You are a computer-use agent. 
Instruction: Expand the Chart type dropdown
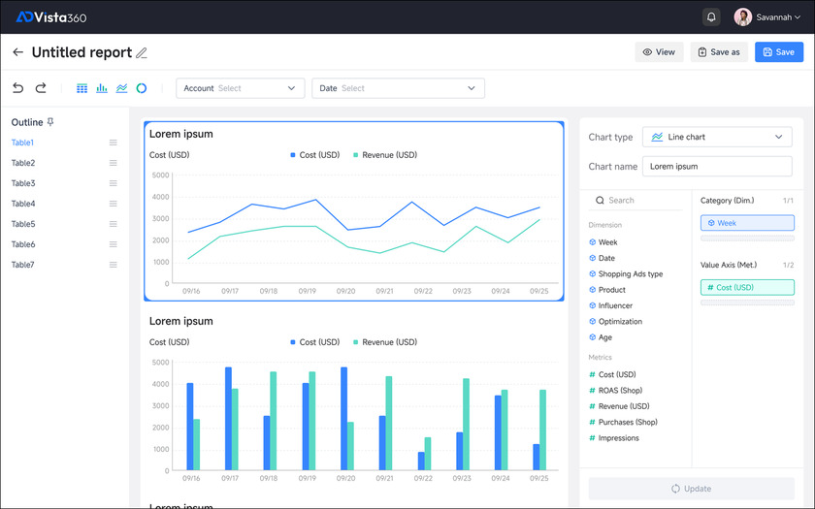tap(717, 138)
